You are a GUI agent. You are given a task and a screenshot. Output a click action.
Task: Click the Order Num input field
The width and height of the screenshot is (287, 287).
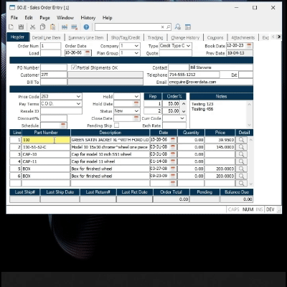tap(51, 46)
